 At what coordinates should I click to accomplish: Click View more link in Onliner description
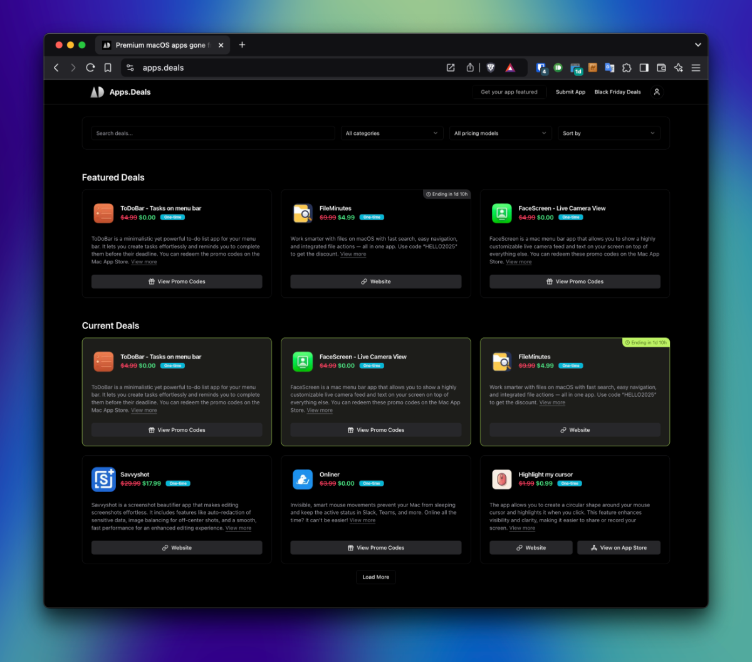pos(362,520)
